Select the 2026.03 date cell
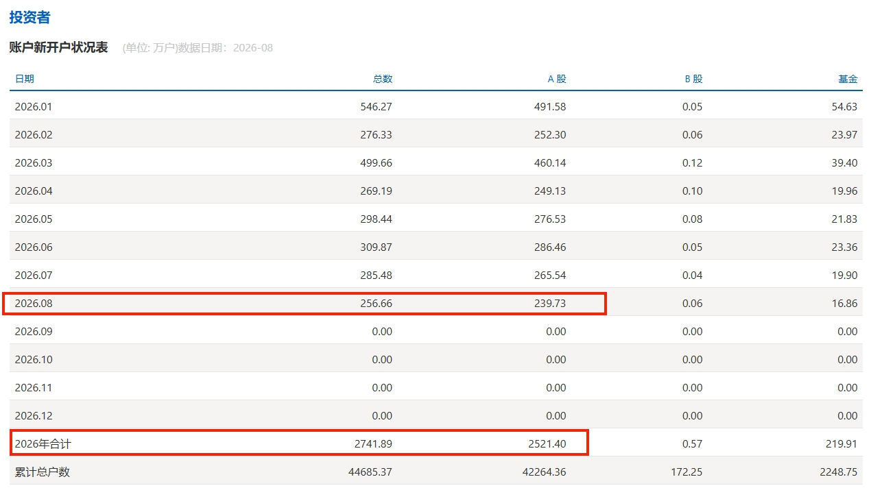This screenshot has width=895, height=501. pyautogui.click(x=34, y=163)
